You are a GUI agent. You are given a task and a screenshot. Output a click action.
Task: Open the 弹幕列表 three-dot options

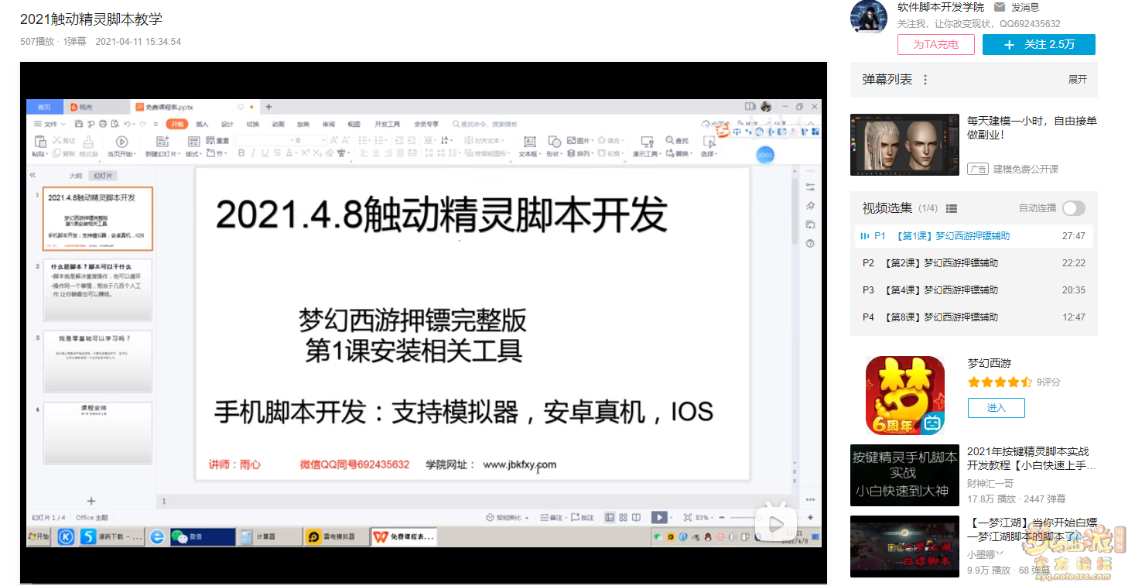(x=925, y=80)
